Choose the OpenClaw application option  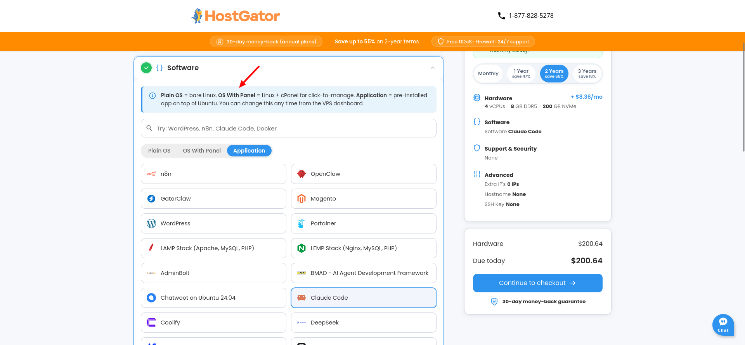(364, 174)
